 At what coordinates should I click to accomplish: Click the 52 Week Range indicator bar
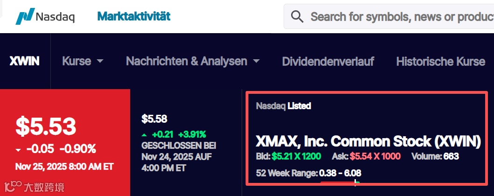pos(340,182)
